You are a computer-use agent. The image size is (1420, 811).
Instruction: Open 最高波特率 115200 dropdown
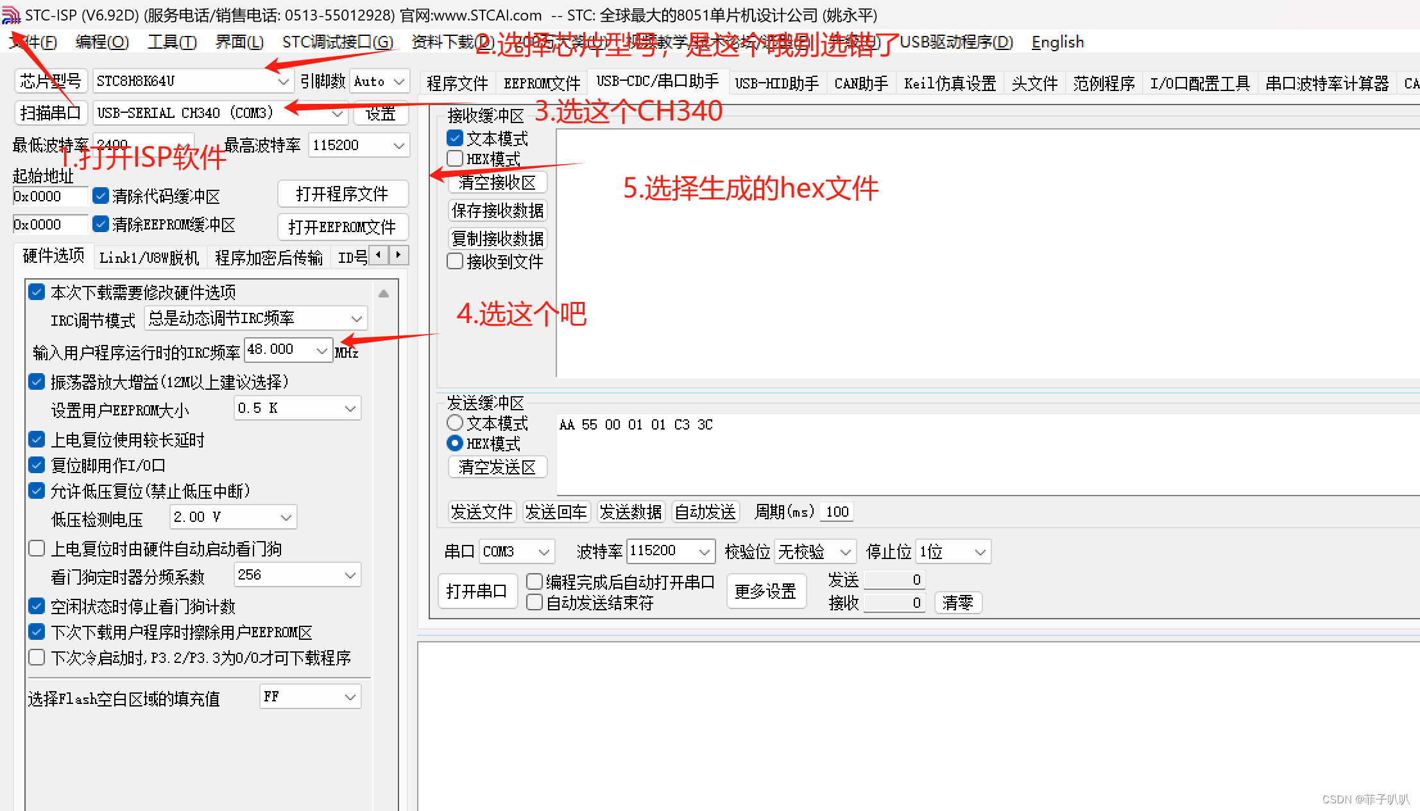pyautogui.click(x=398, y=146)
